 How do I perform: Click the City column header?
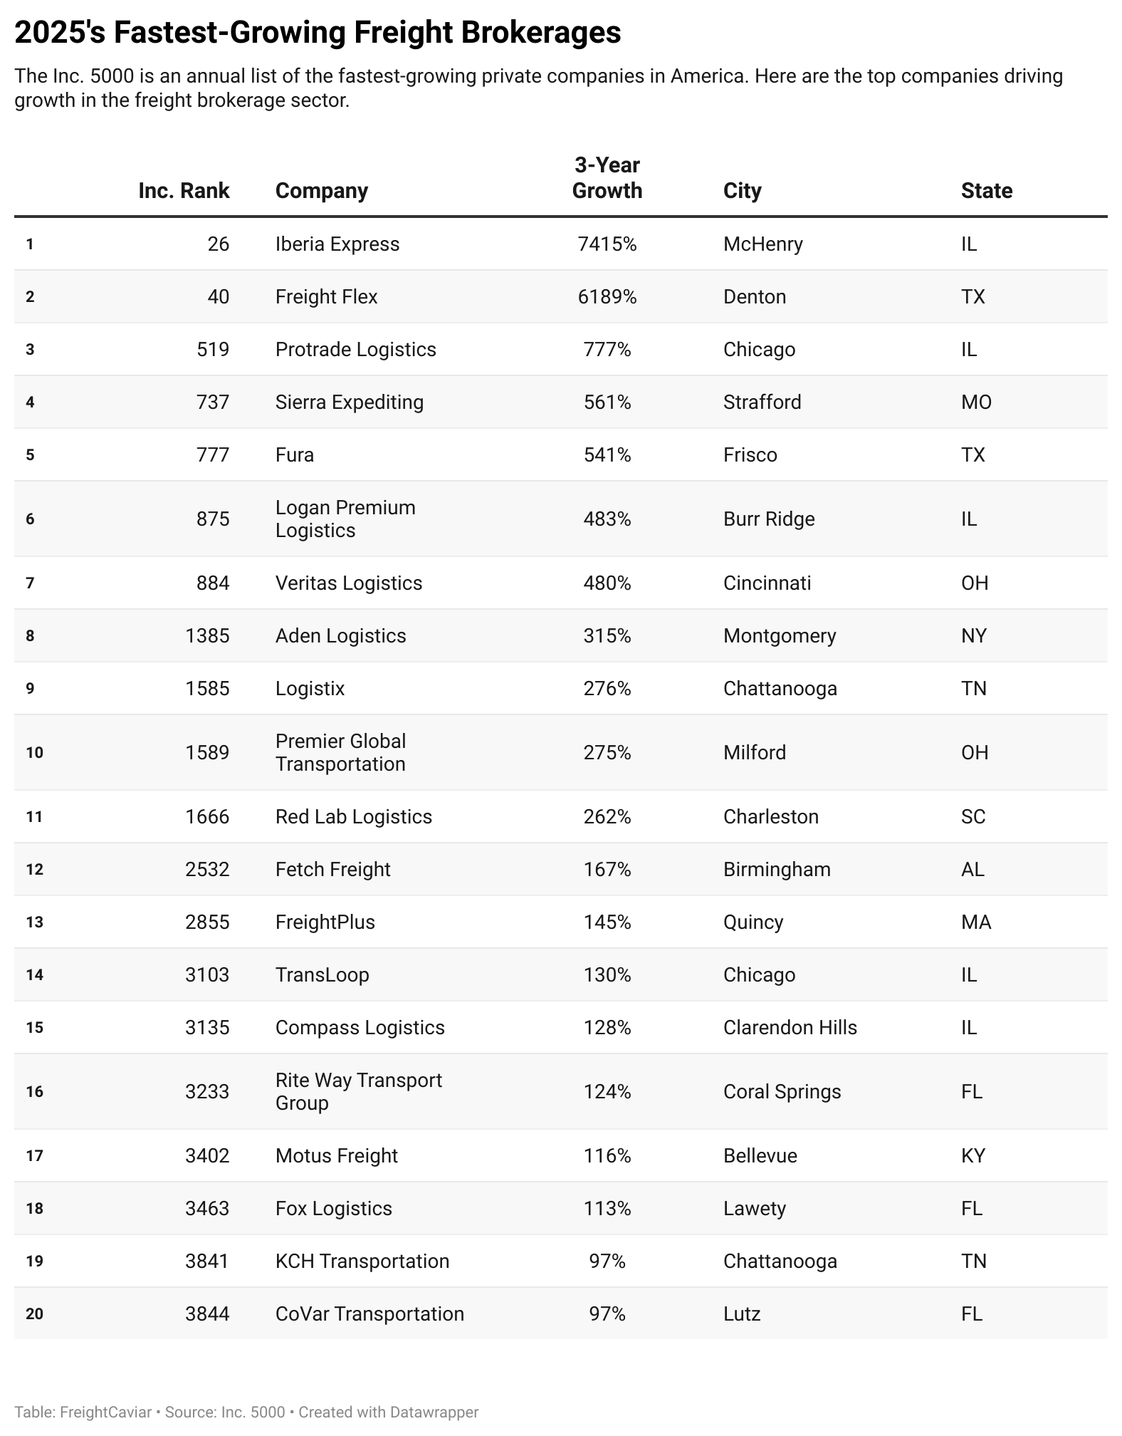pyautogui.click(x=742, y=191)
